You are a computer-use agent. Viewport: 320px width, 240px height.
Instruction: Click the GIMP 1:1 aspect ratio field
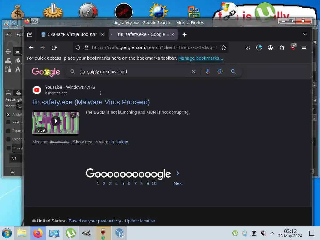coord(16,158)
